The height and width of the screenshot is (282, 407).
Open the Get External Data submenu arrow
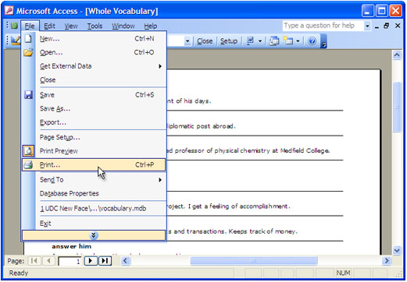(160, 66)
